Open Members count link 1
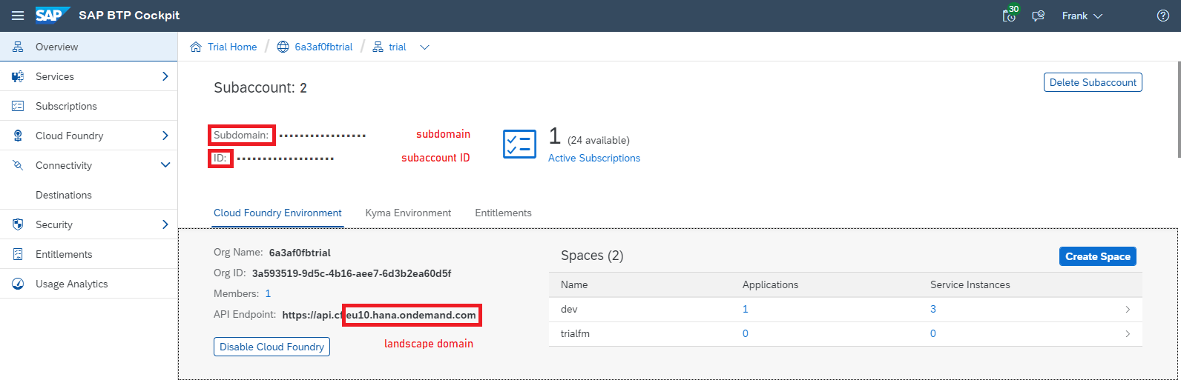 268,293
